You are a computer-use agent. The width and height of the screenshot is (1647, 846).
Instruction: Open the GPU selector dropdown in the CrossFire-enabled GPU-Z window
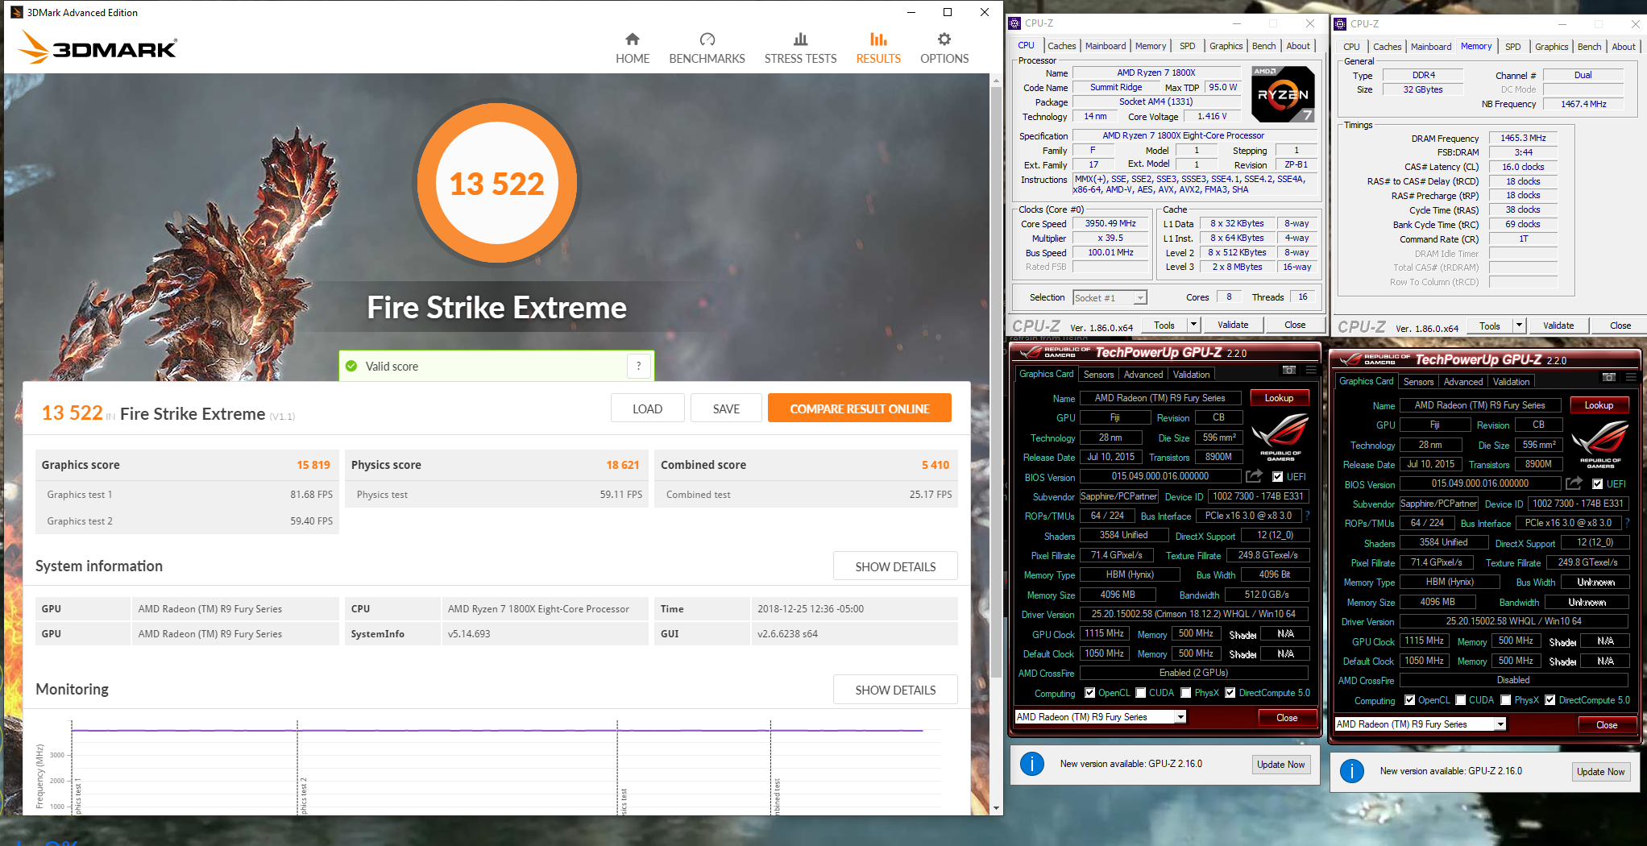tap(1181, 717)
